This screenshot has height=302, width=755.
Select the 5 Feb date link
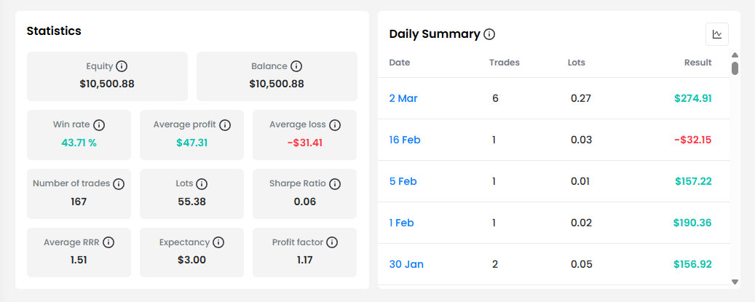(x=403, y=181)
